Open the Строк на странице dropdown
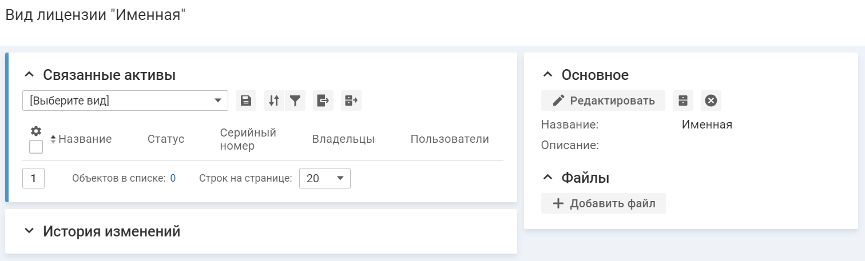Viewport: 865px width, 261px height. (324, 178)
